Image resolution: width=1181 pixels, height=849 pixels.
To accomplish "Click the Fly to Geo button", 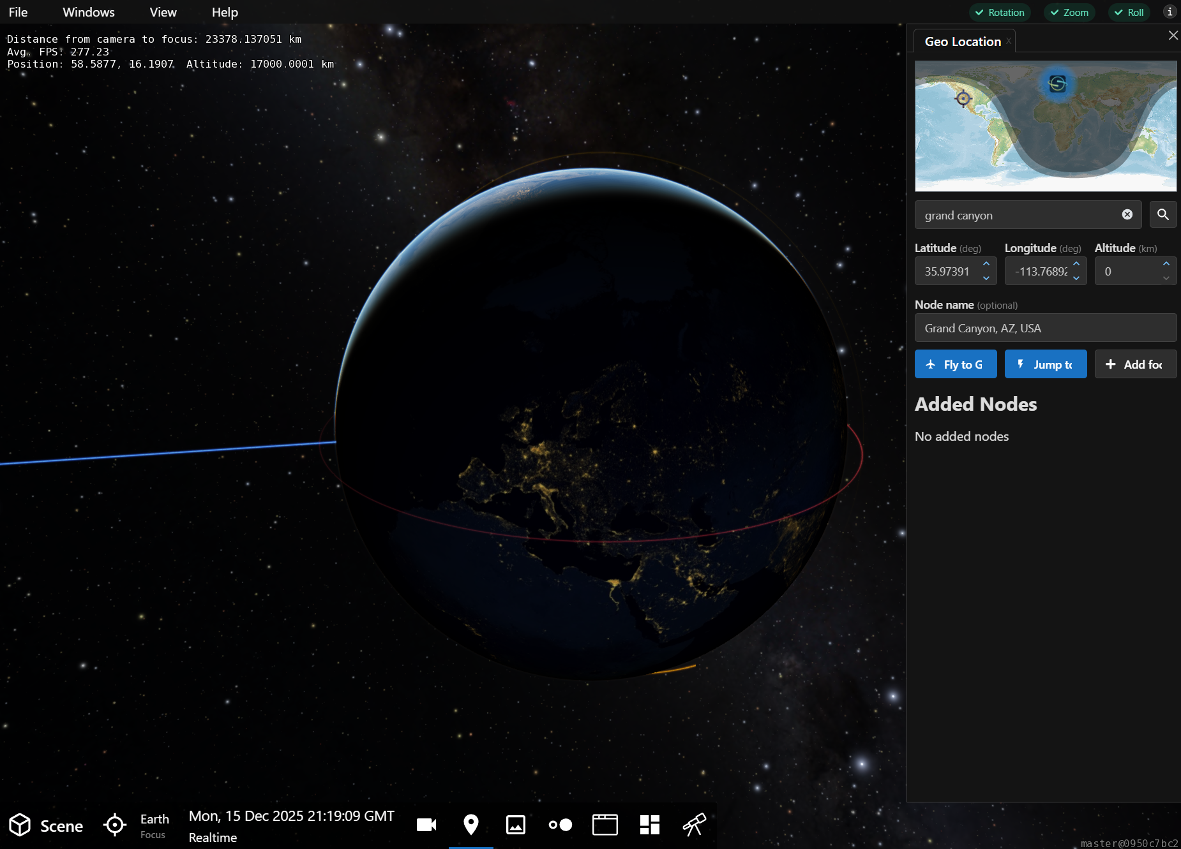I will [956, 364].
